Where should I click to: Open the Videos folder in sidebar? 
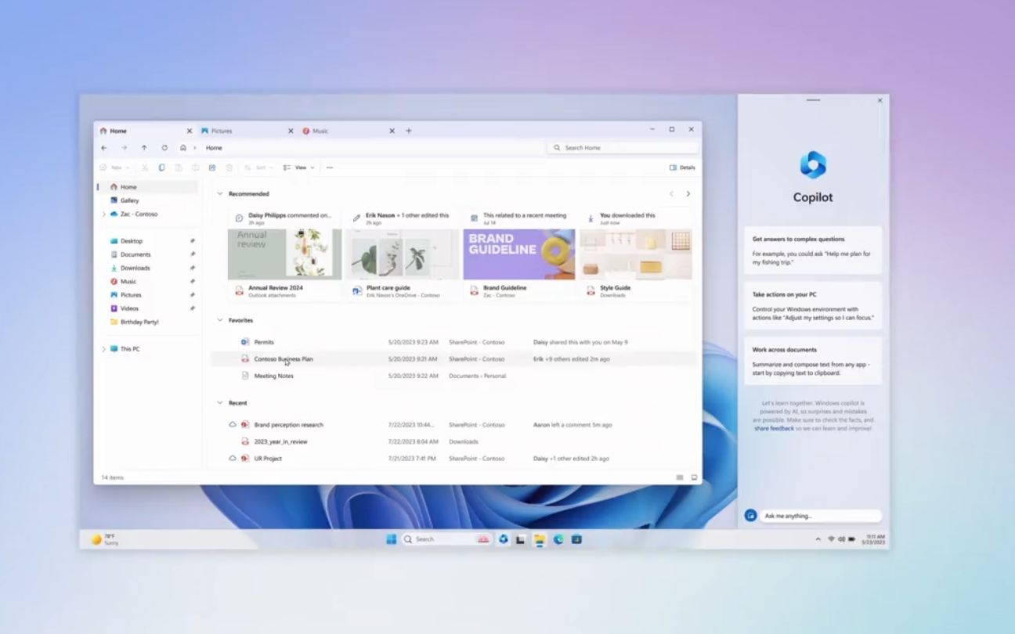[x=129, y=308]
